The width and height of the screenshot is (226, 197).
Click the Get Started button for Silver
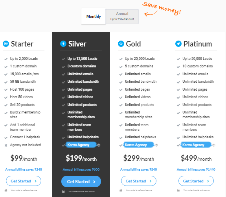click(81, 182)
